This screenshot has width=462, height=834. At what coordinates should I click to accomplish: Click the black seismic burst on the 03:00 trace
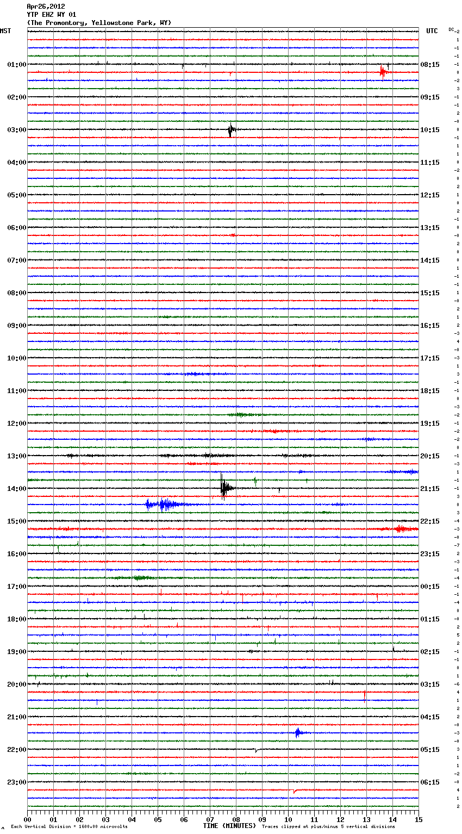(231, 130)
